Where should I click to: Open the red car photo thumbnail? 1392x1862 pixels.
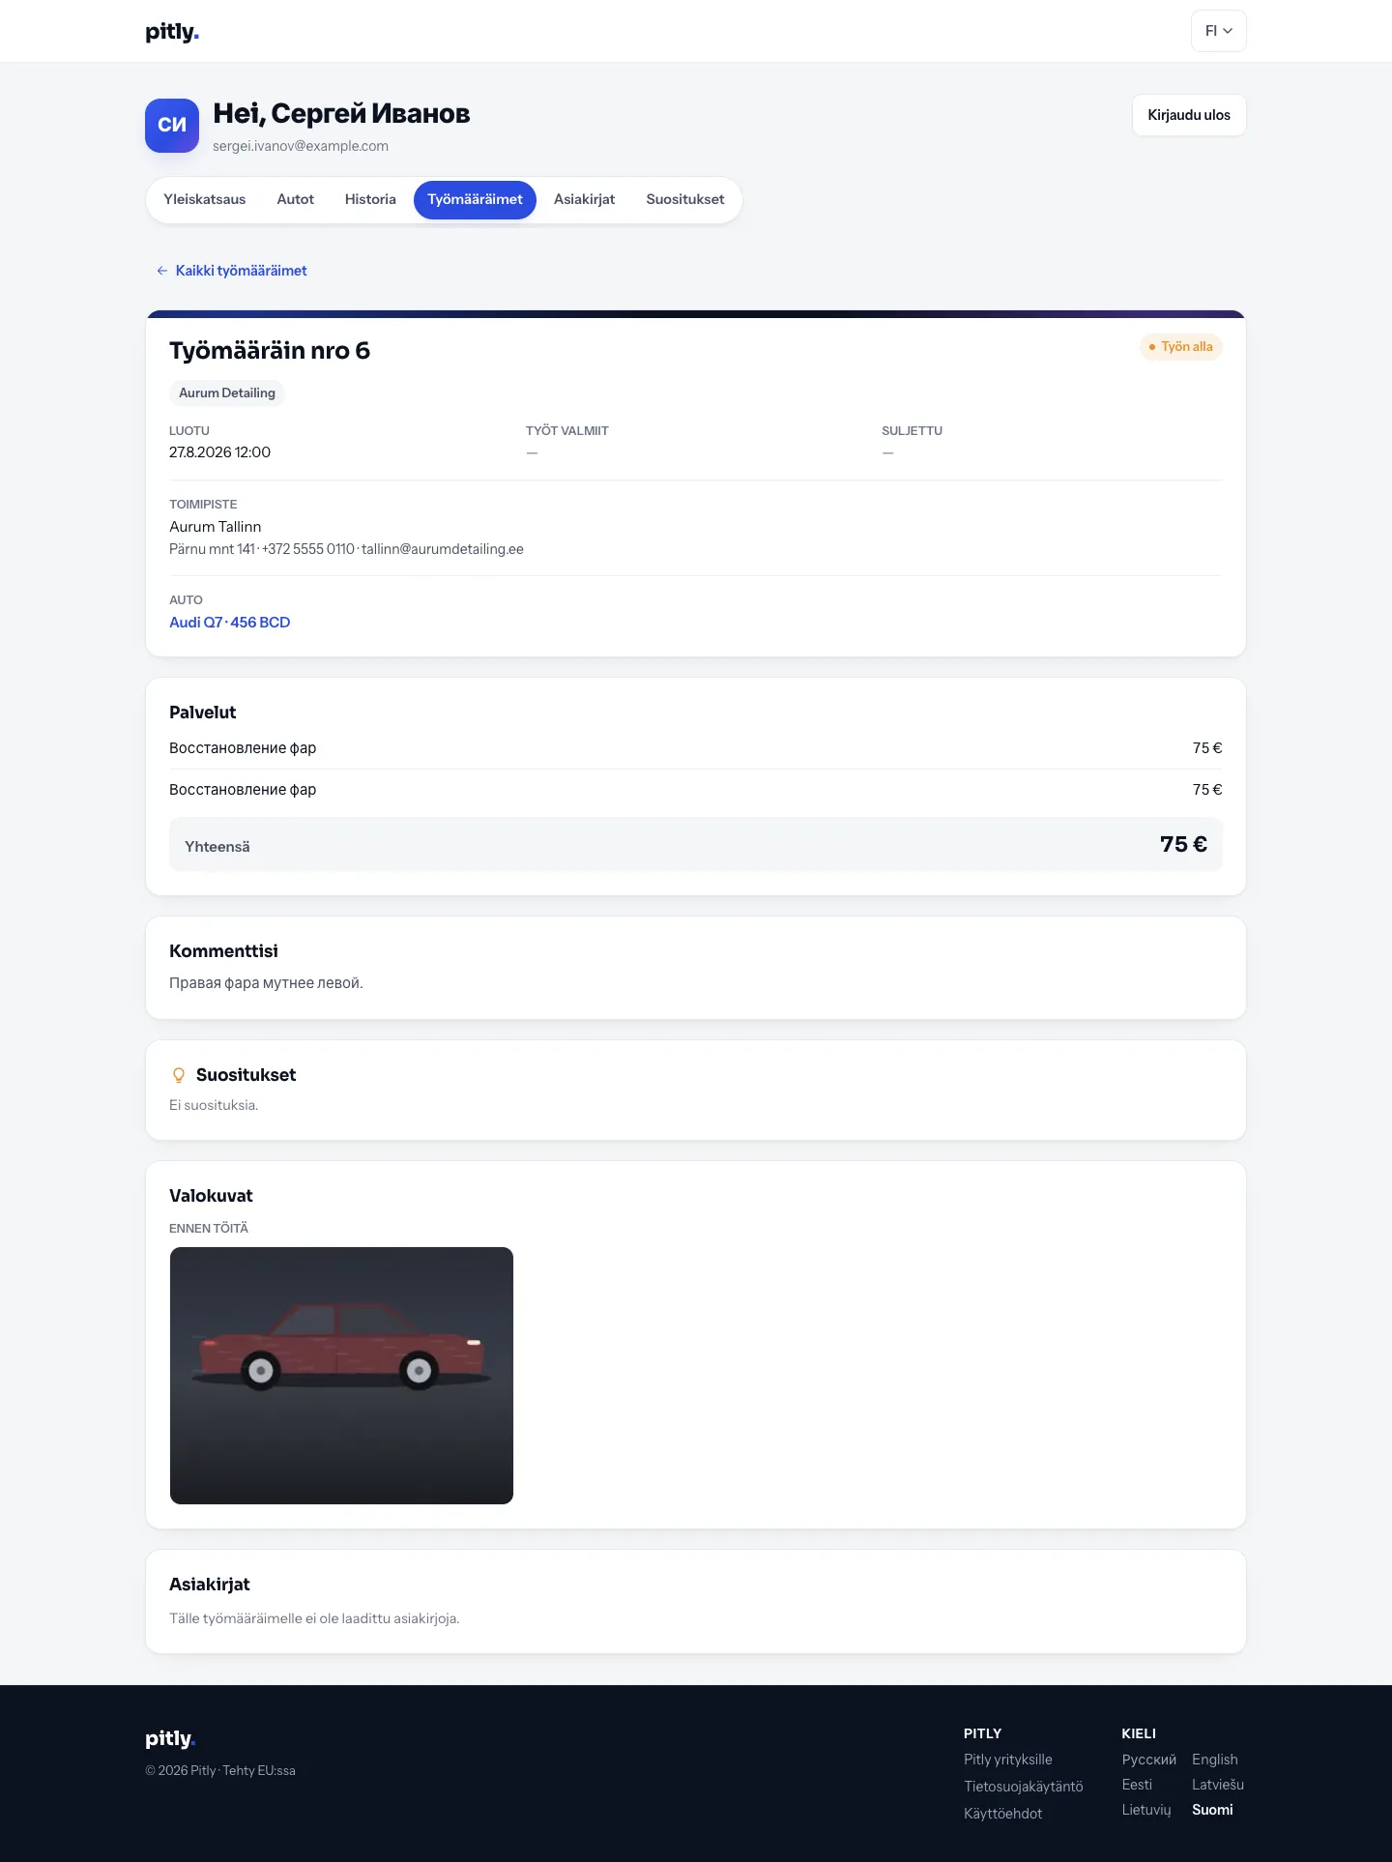[341, 1376]
